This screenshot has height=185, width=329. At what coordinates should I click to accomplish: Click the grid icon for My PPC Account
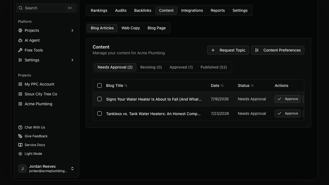pos(20,84)
